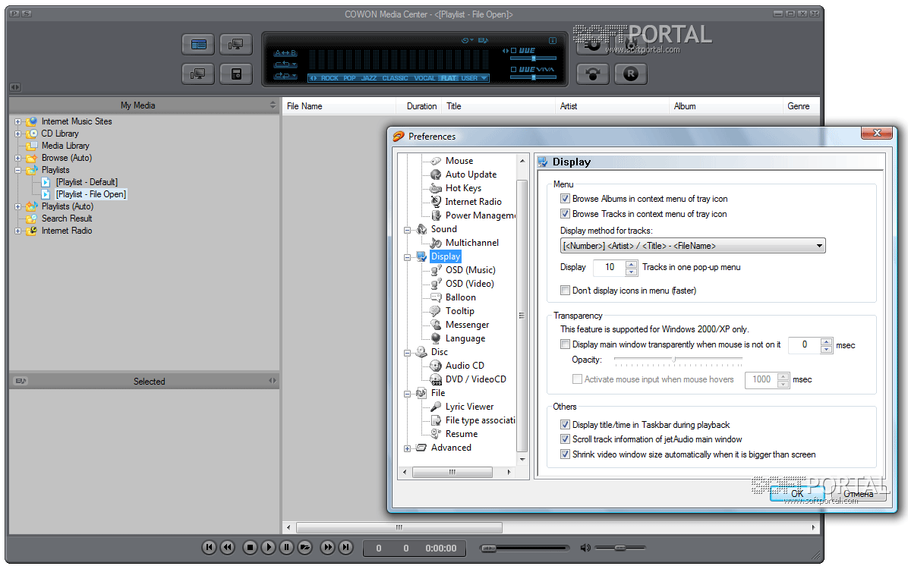Confirm preferences with OK button
Image resolution: width=908 pixels, height=569 pixels.
[x=797, y=494]
